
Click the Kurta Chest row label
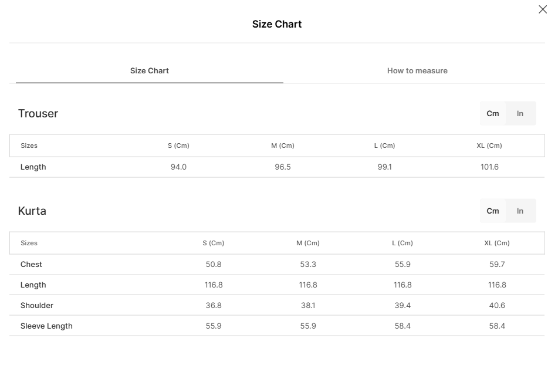click(31, 264)
